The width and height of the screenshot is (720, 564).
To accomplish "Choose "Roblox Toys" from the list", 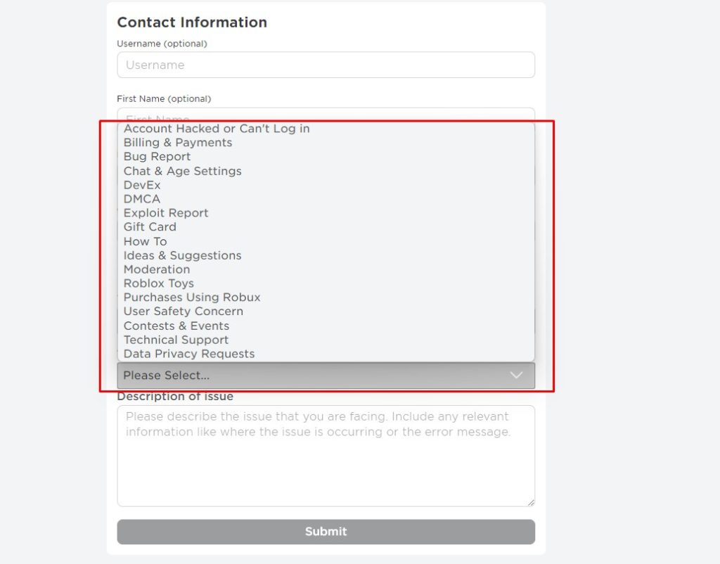I will click(x=157, y=283).
